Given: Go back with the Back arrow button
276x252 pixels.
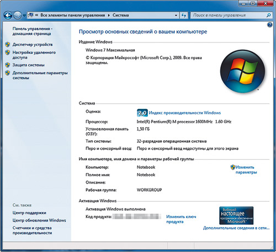Looking at the screenshot, I should point(8,15).
